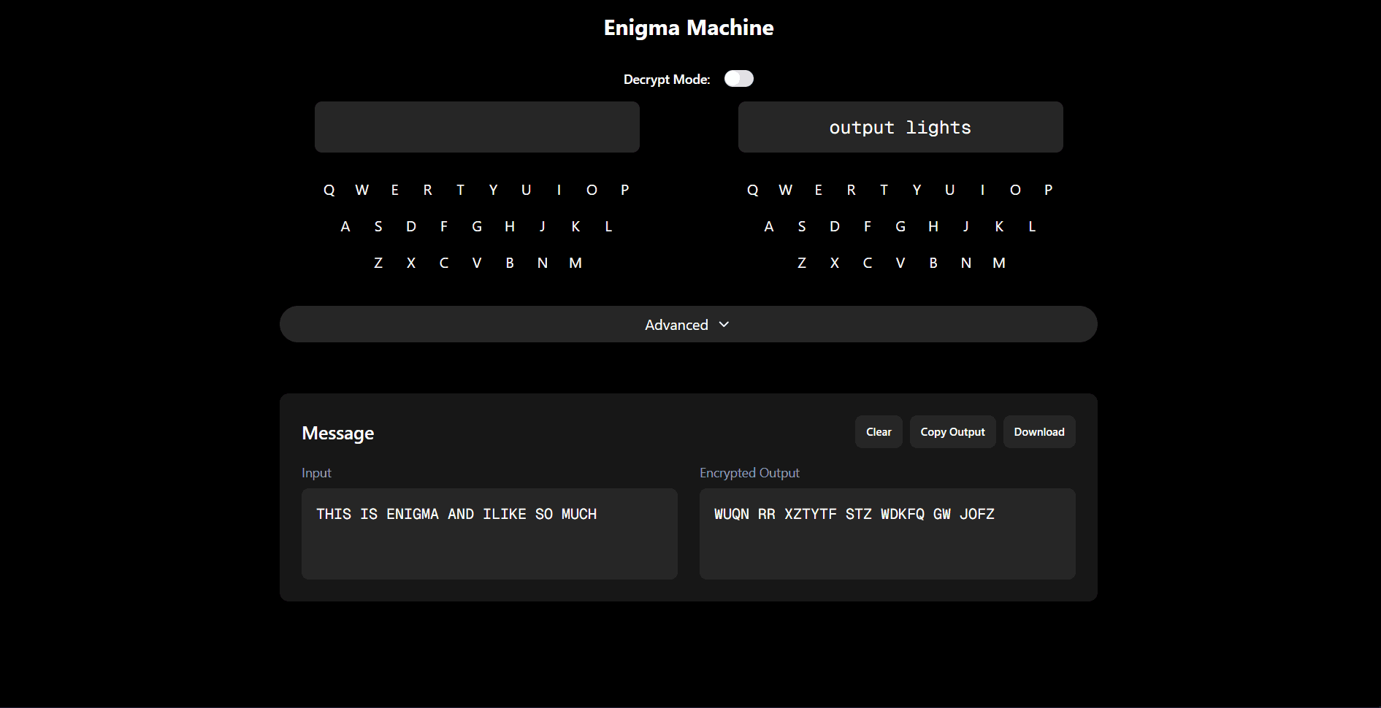Expand the Advanced settings bar
This screenshot has height=708, width=1381.
[x=688, y=324]
